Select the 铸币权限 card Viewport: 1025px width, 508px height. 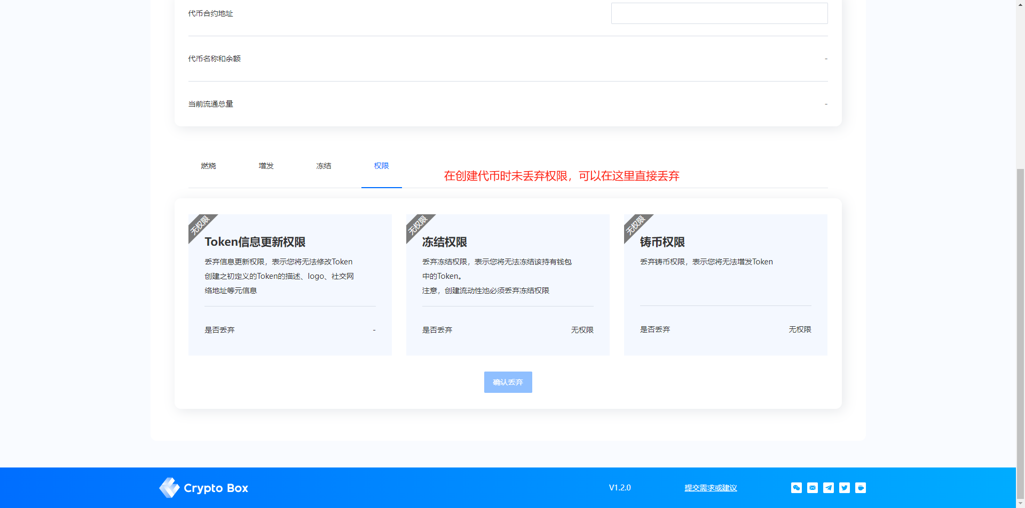coord(726,285)
